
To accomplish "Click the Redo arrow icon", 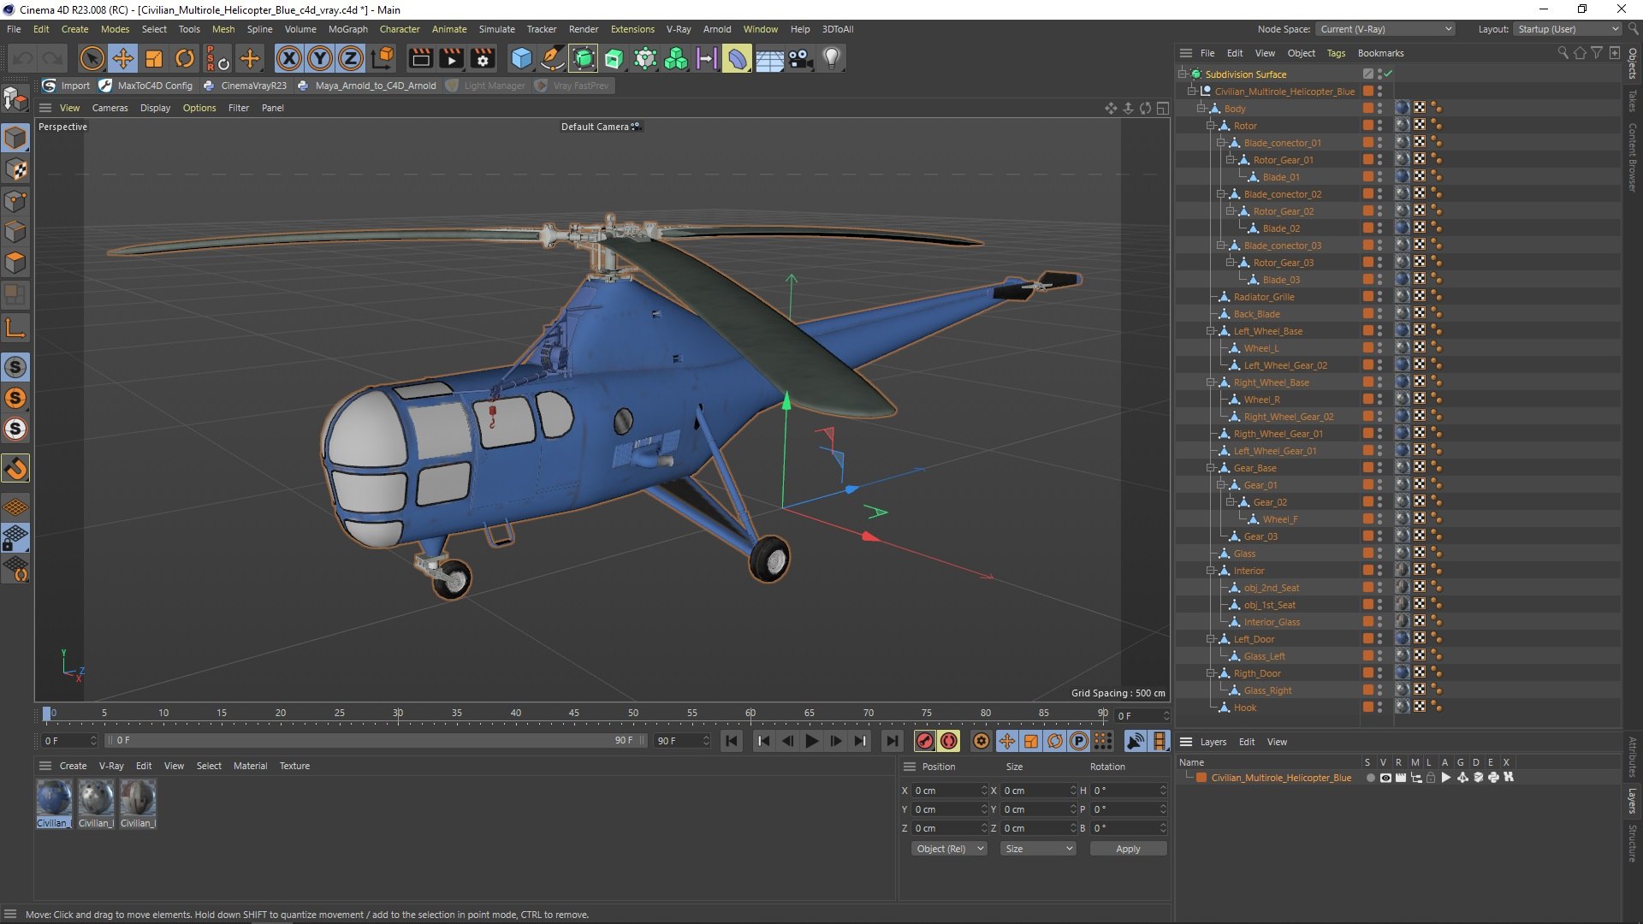I will (53, 58).
